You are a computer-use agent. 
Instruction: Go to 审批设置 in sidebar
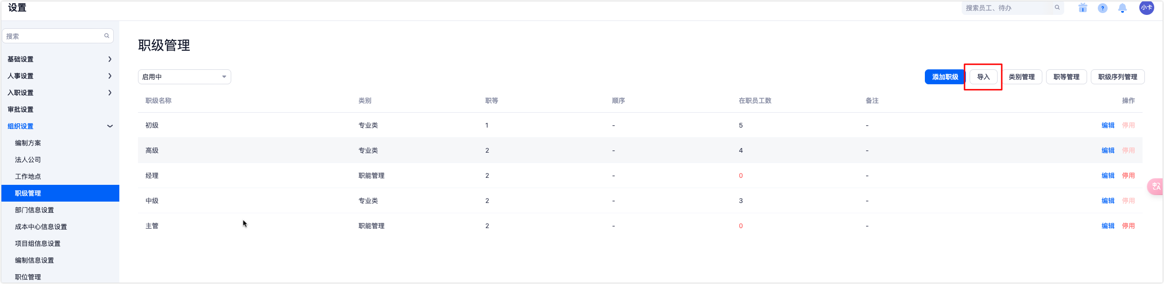point(21,109)
